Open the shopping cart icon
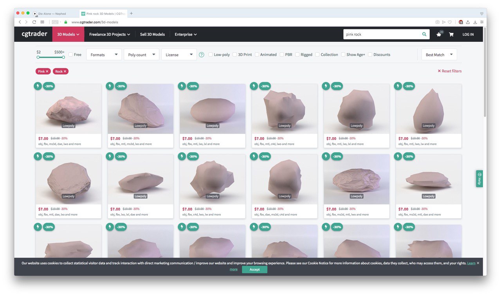501x296 pixels. coord(451,34)
